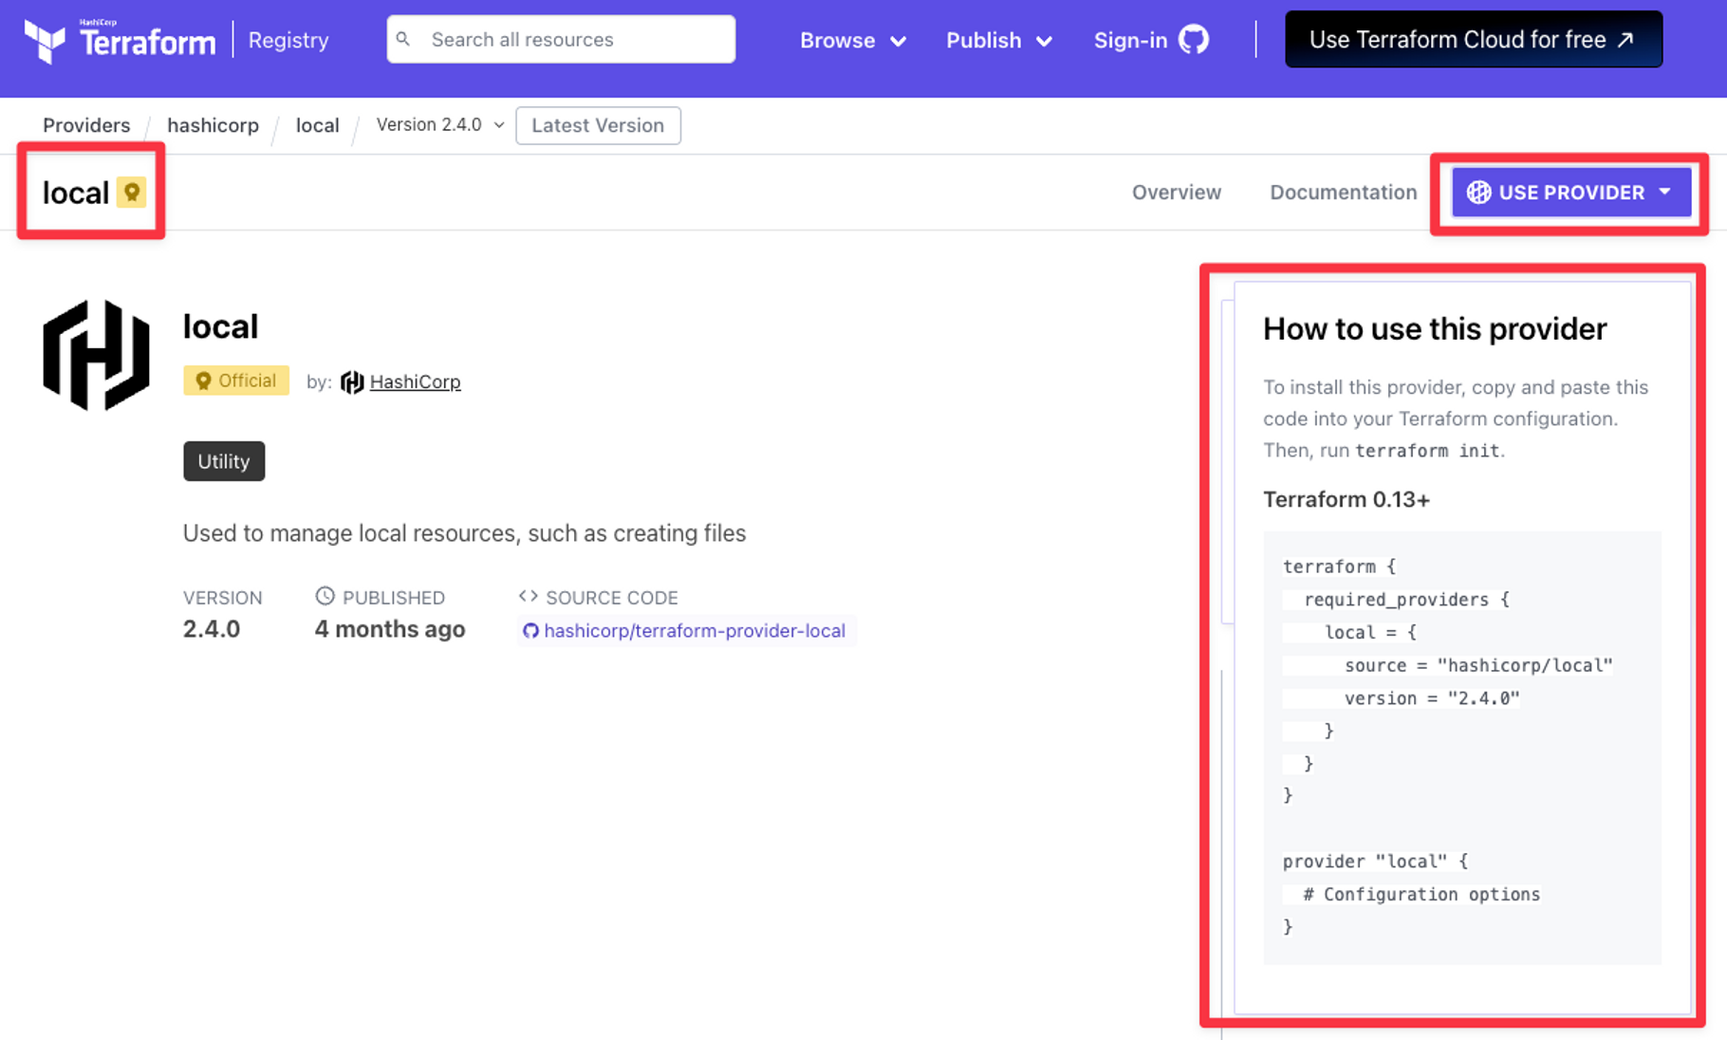
Task: Click the Registry link in header
Action: coord(288,40)
